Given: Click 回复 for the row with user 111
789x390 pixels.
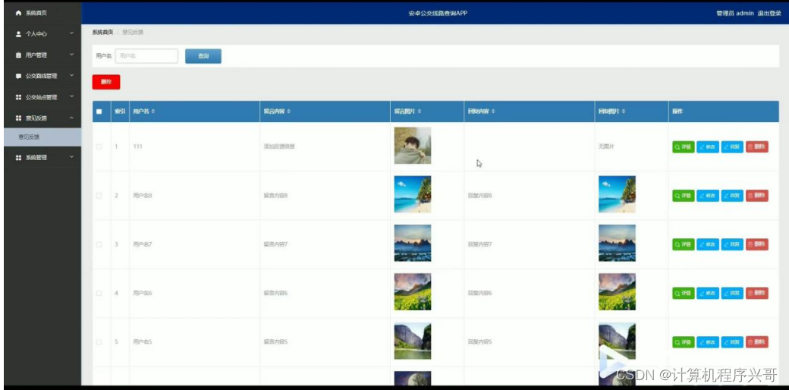Looking at the screenshot, I should point(732,147).
